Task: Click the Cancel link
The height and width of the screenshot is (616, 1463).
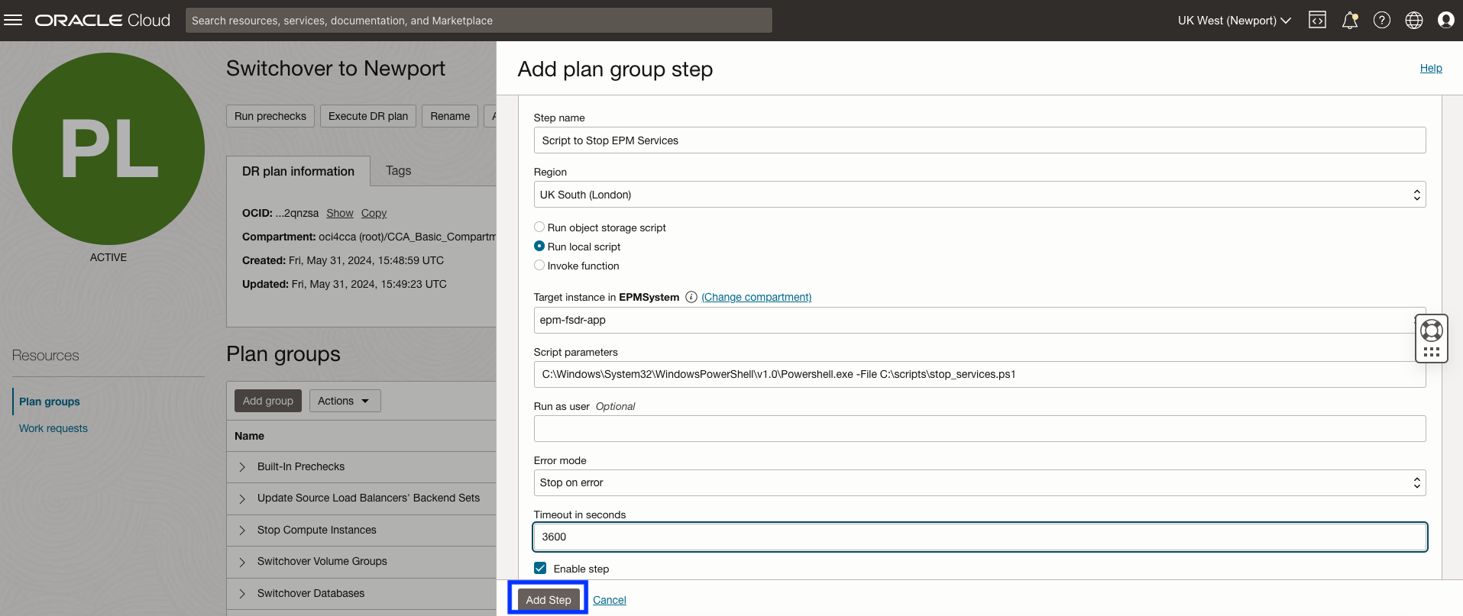Action: 610,600
